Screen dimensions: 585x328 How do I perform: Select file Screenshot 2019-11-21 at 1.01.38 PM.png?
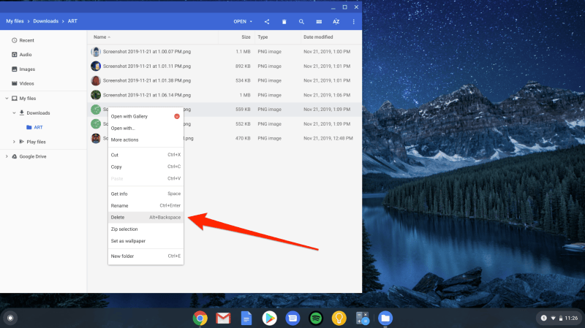tap(147, 80)
